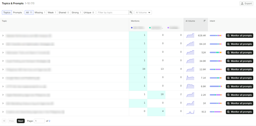Screen dimensions: 256x126
Task: Open the AI Volume filter dropdown
Action: (x=143, y=12)
